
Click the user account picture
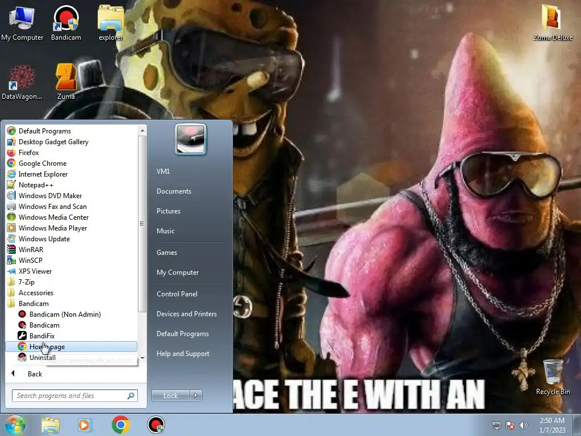pos(191,139)
